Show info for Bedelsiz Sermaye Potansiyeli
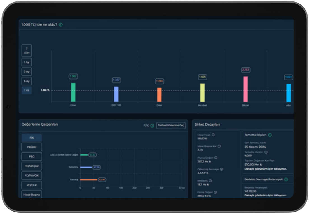This screenshot has width=309, height=213. point(286,179)
